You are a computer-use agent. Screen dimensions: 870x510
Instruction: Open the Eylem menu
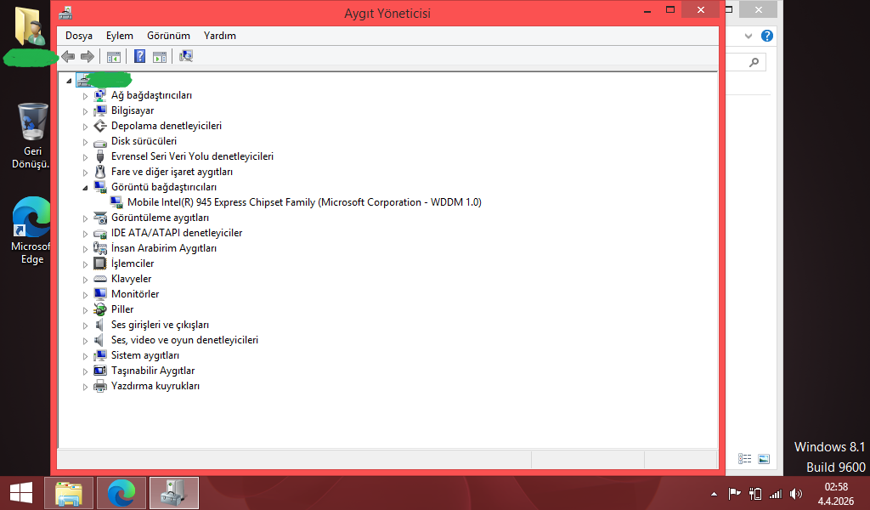pyautogui.click(x=120, y=36)
